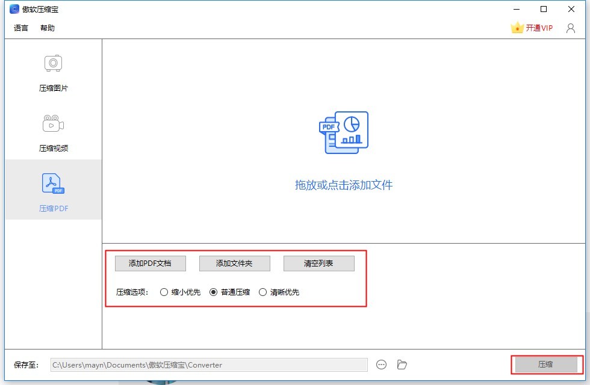Open the user account icon
The width and height of the screenshot is (590, 385).
tap(570, 28)
